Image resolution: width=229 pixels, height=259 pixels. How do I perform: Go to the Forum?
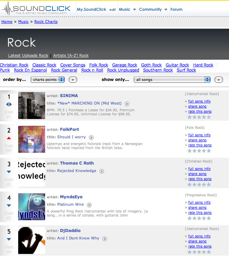pos(176,9)
